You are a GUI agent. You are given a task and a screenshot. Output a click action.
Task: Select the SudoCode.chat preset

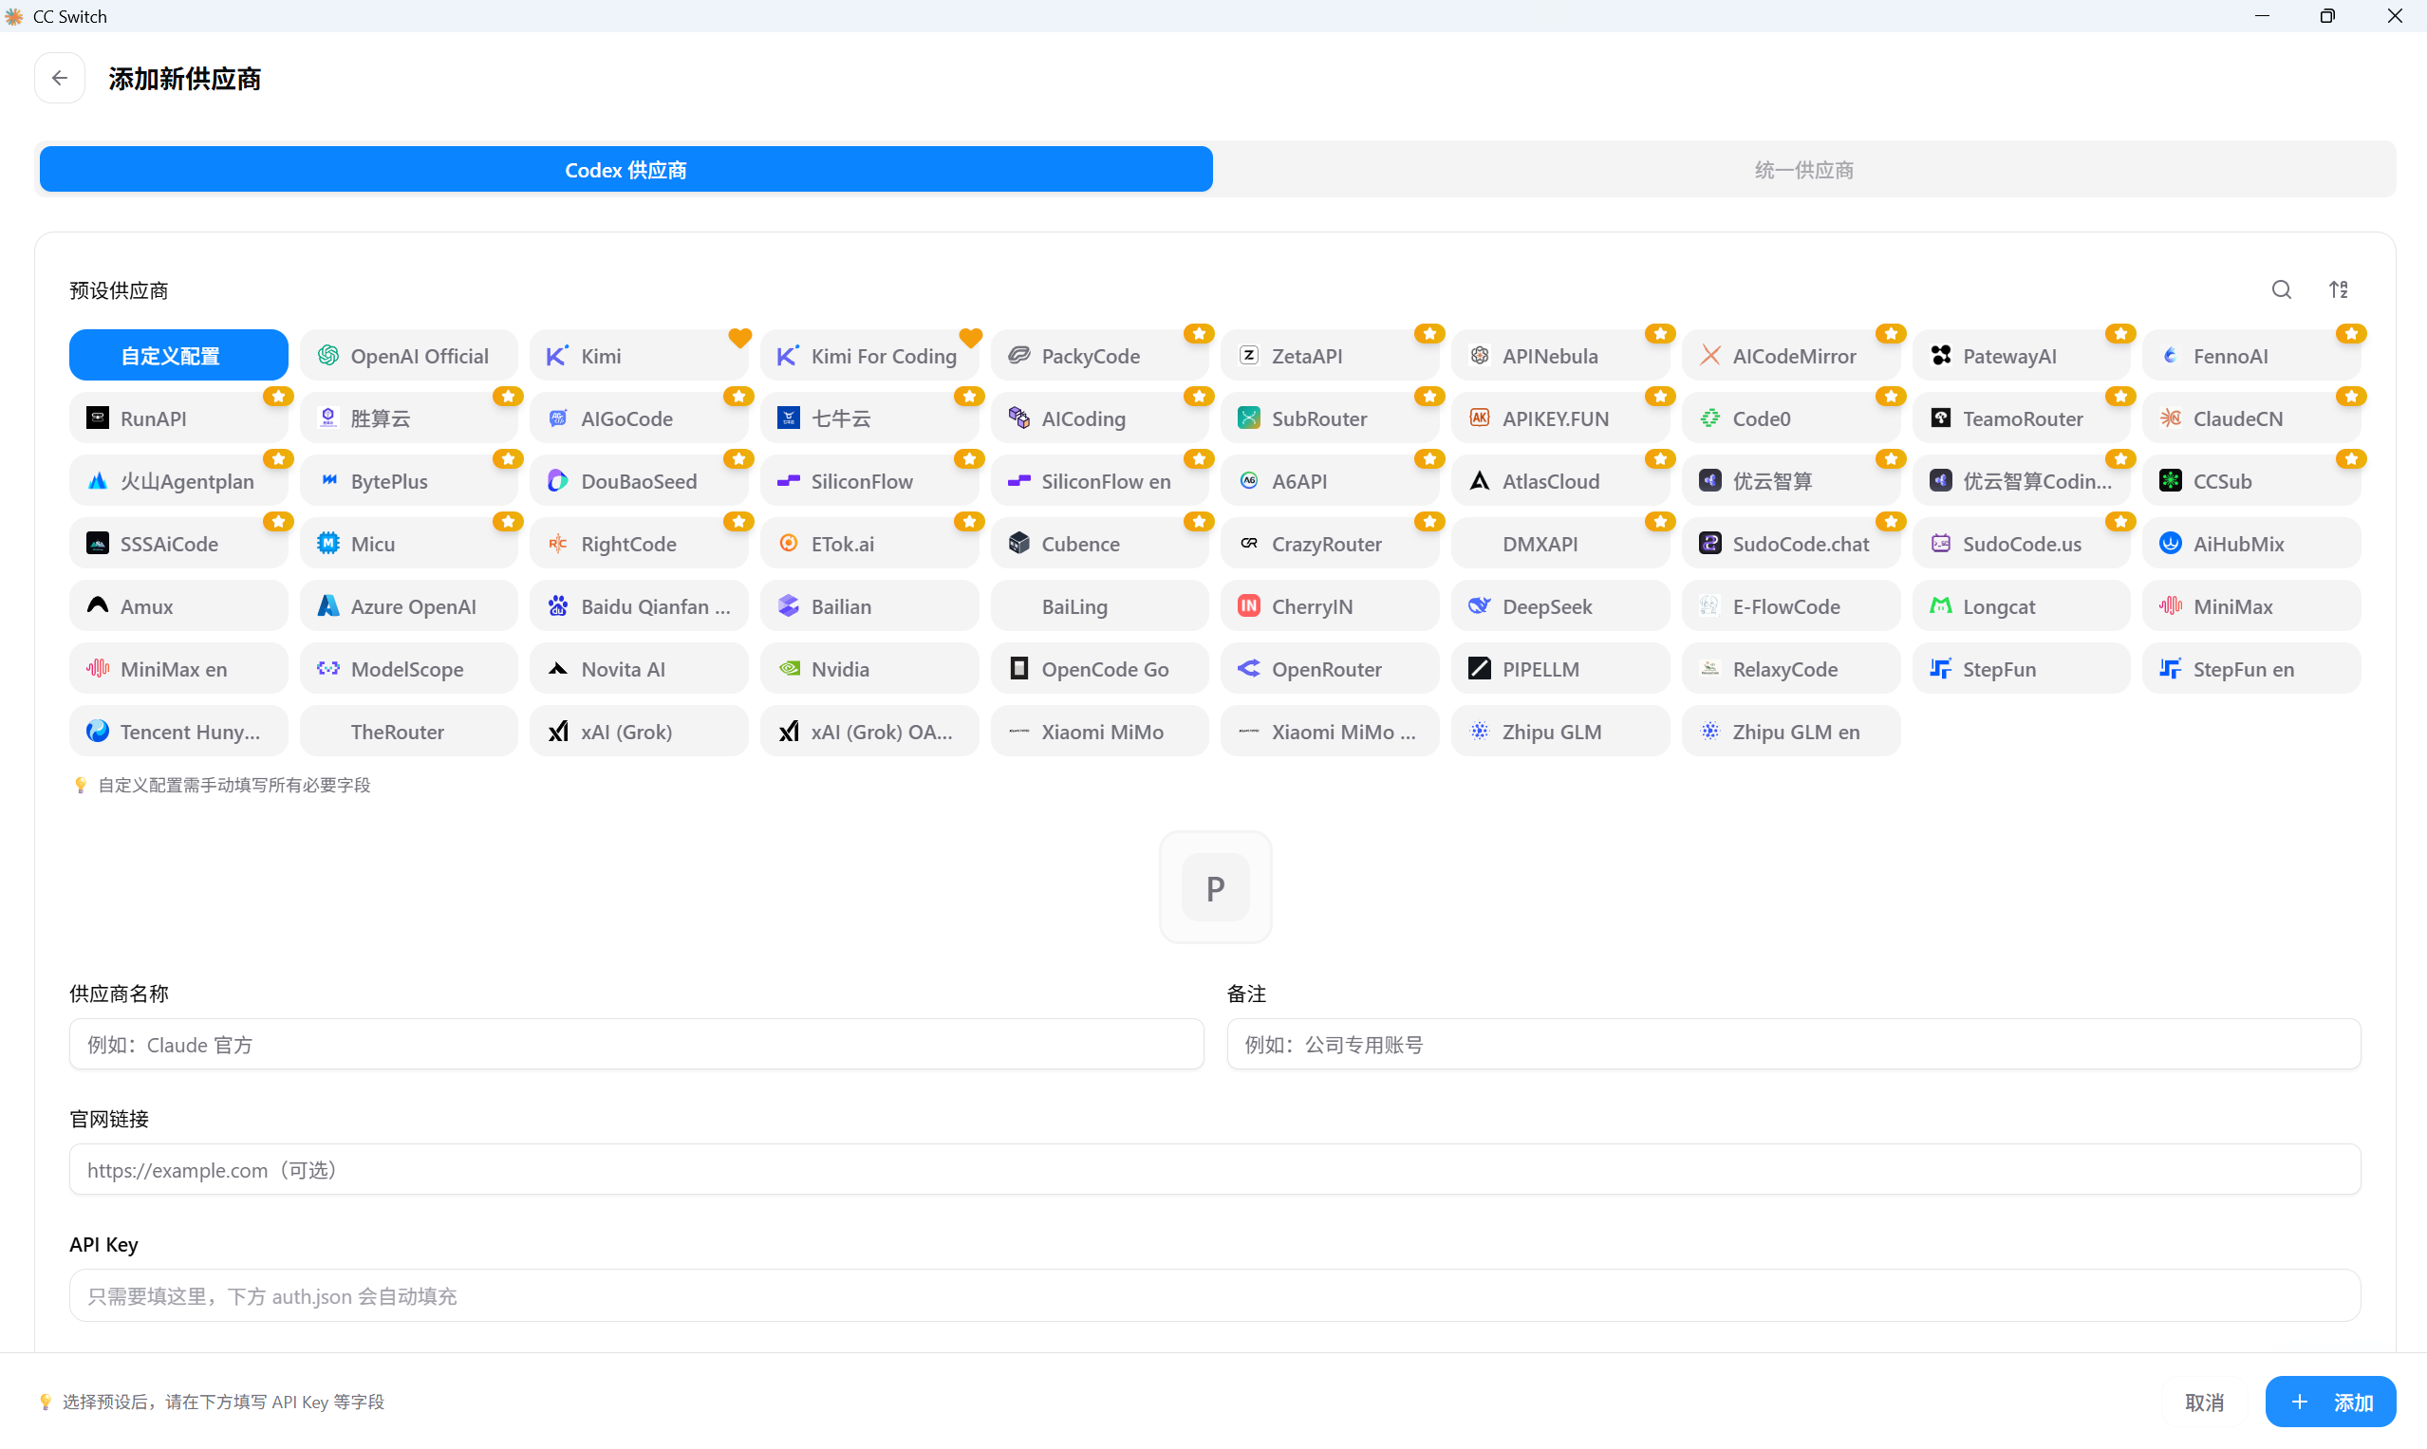[x=1791, y=543]
